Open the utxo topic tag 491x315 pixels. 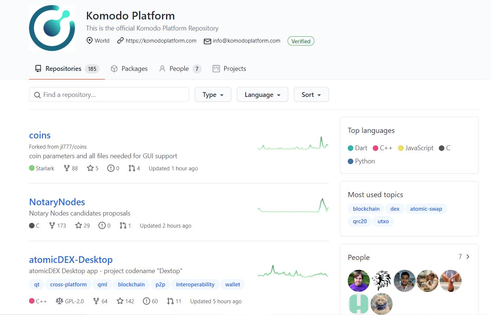383,221
